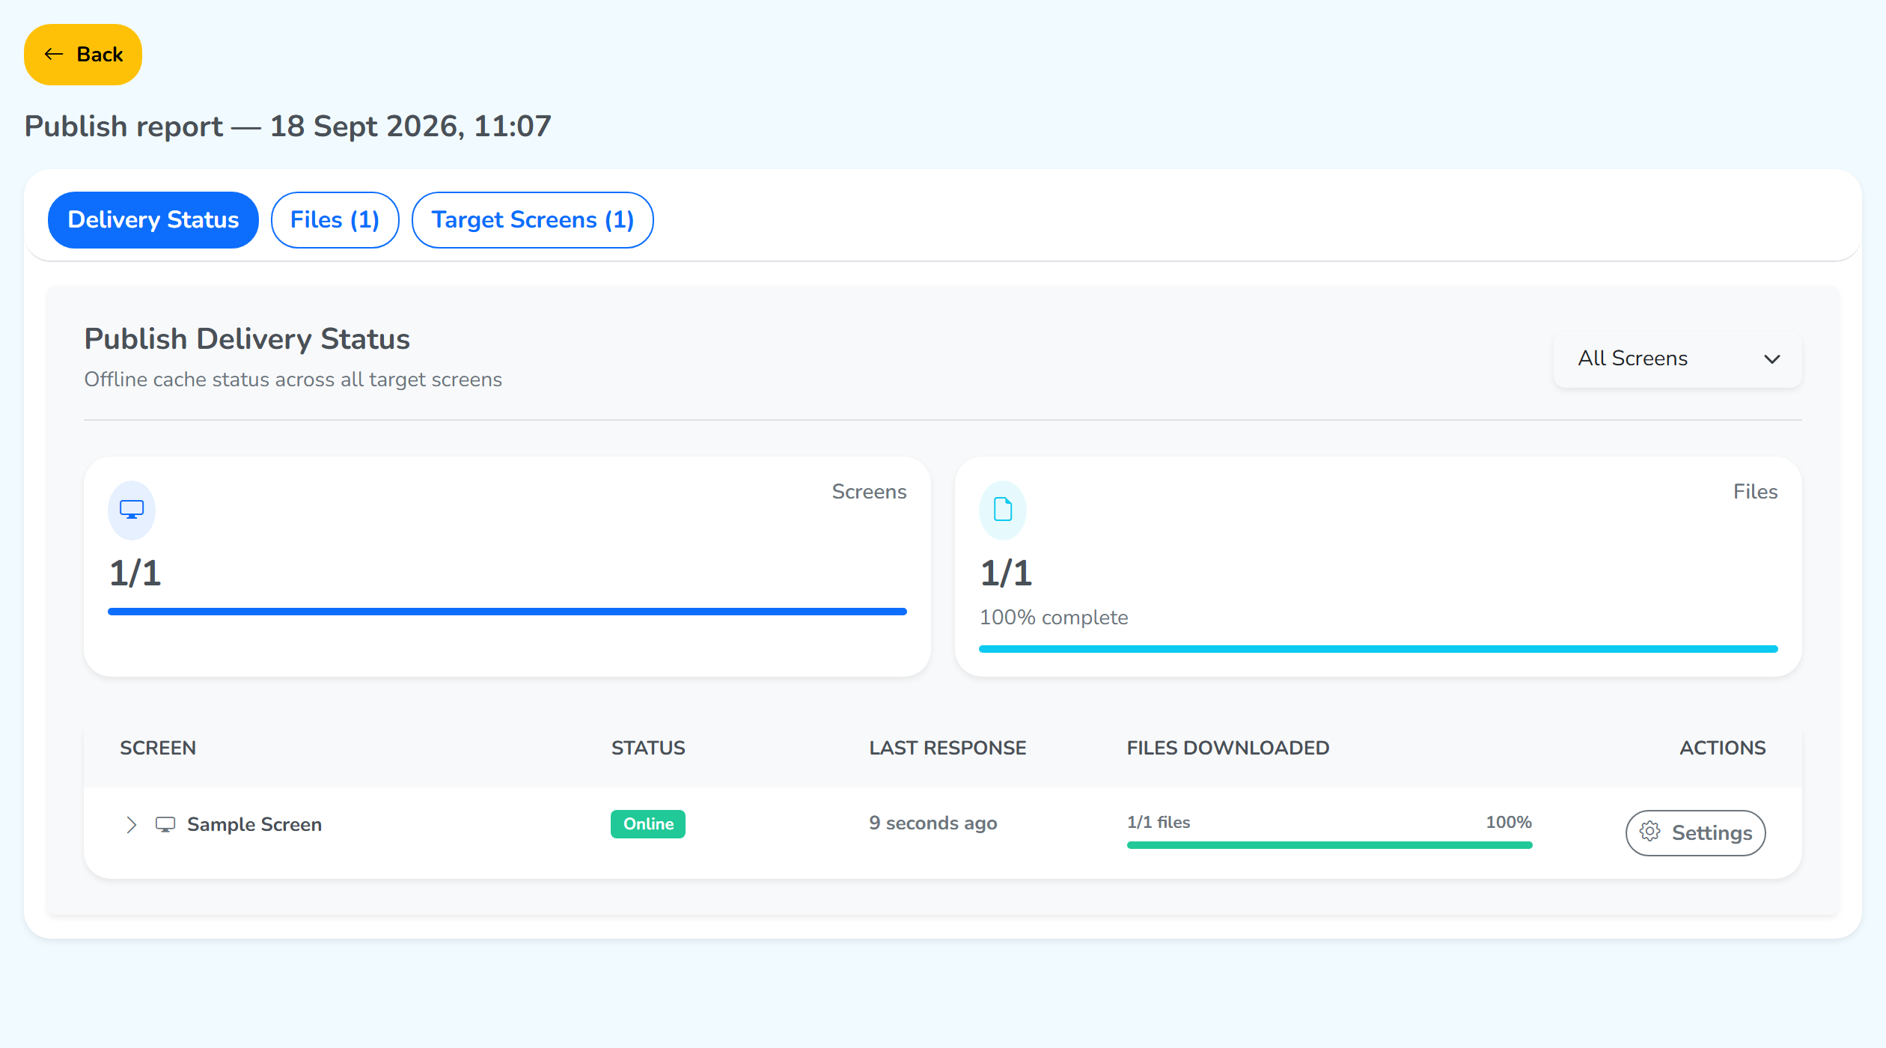The width and height of the screenshot is (1886, 1048).
Task: Click the '1/1 files' label
Action: 1159,822
